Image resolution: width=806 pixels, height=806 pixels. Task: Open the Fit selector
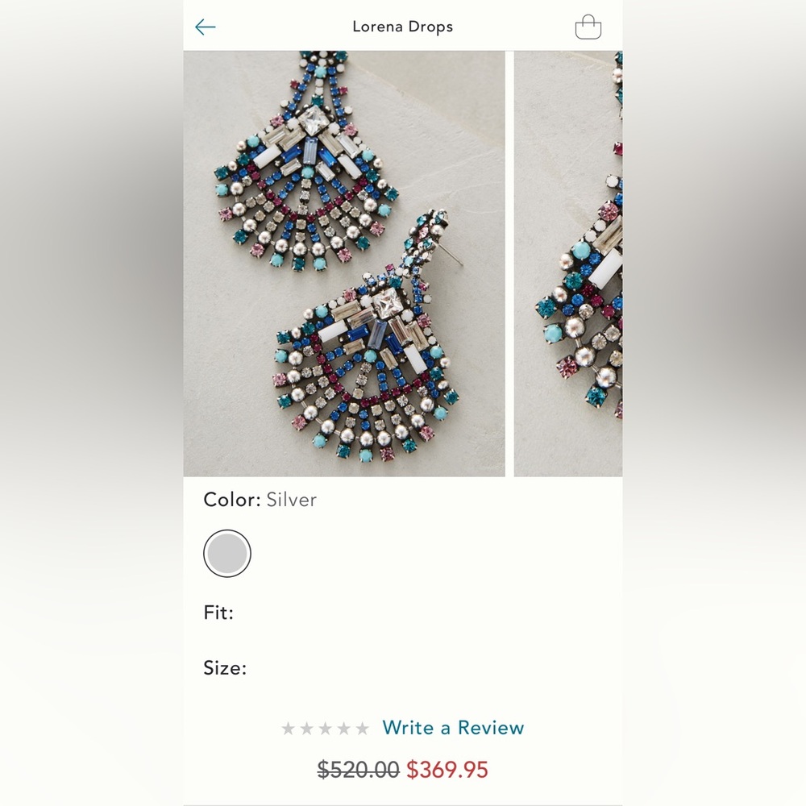218,613
